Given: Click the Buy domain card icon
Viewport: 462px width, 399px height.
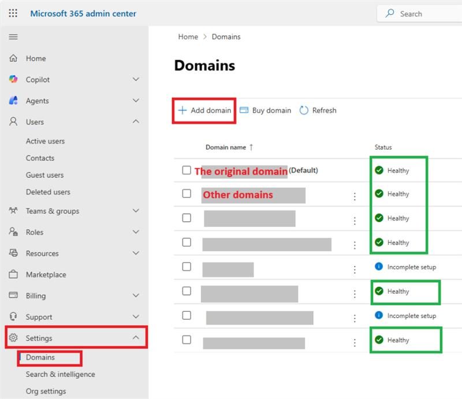Looking at the screenshot, I should (x=244, y=110).
